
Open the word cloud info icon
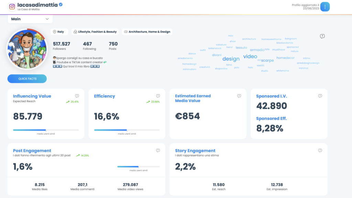(322, 36)
